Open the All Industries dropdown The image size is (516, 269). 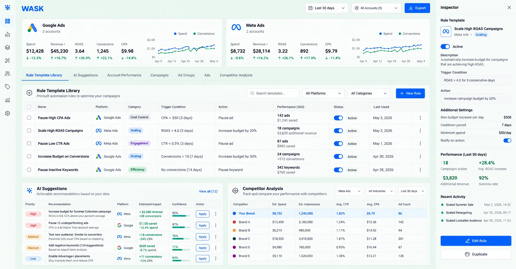tap(381, 191)
